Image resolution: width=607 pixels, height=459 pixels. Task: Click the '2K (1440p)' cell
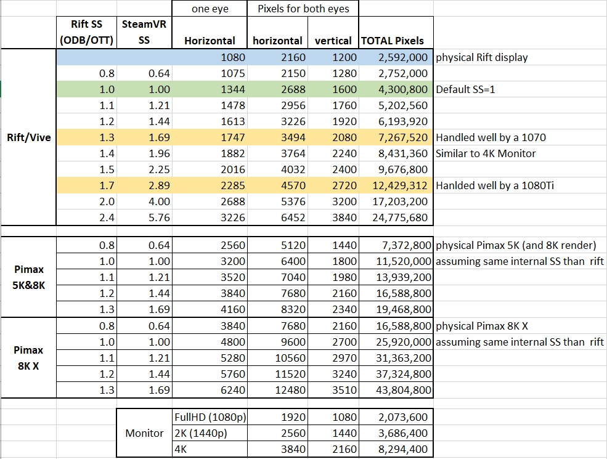click(x=210, y=433)
